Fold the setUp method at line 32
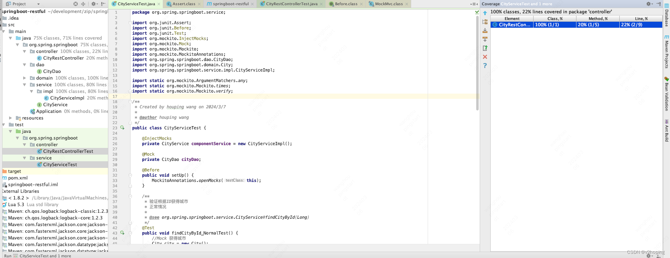This screenshot has width=670, height=258. tap(130, 175)
